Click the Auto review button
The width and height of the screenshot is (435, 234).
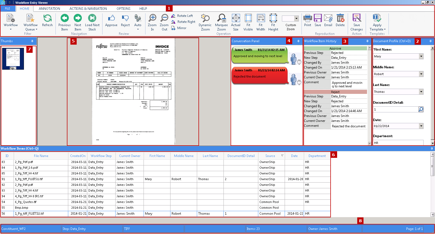pyautogui.click(x=138, y=22)
